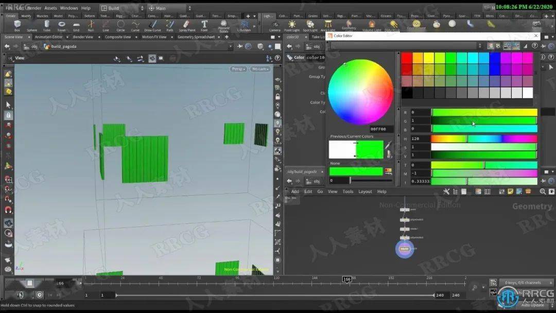Image resolution: width=556 pixels, height=313 pixels.
Task: Click the Hue slider in Color Editor
Action: pos(484,138)
